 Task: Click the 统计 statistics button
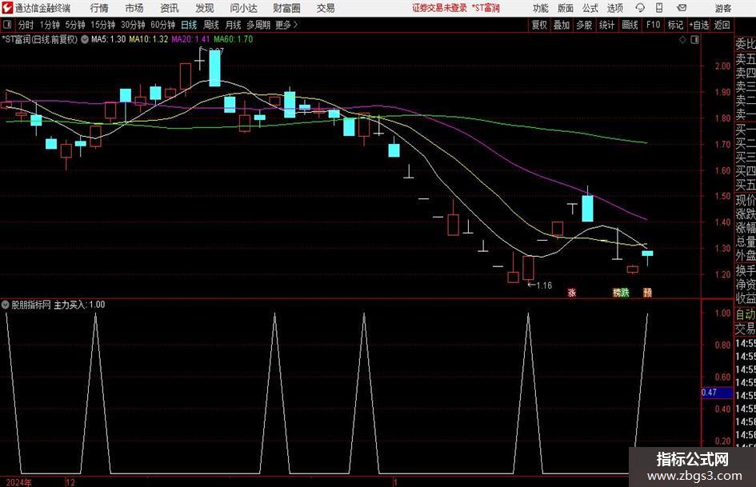[606, 25]
